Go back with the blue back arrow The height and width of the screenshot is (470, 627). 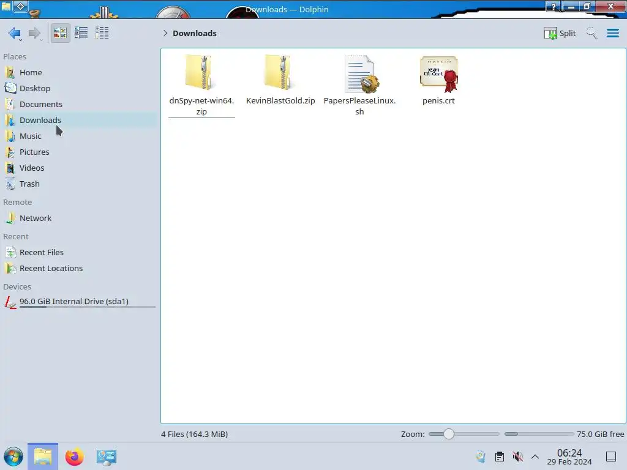click(15, 33)
